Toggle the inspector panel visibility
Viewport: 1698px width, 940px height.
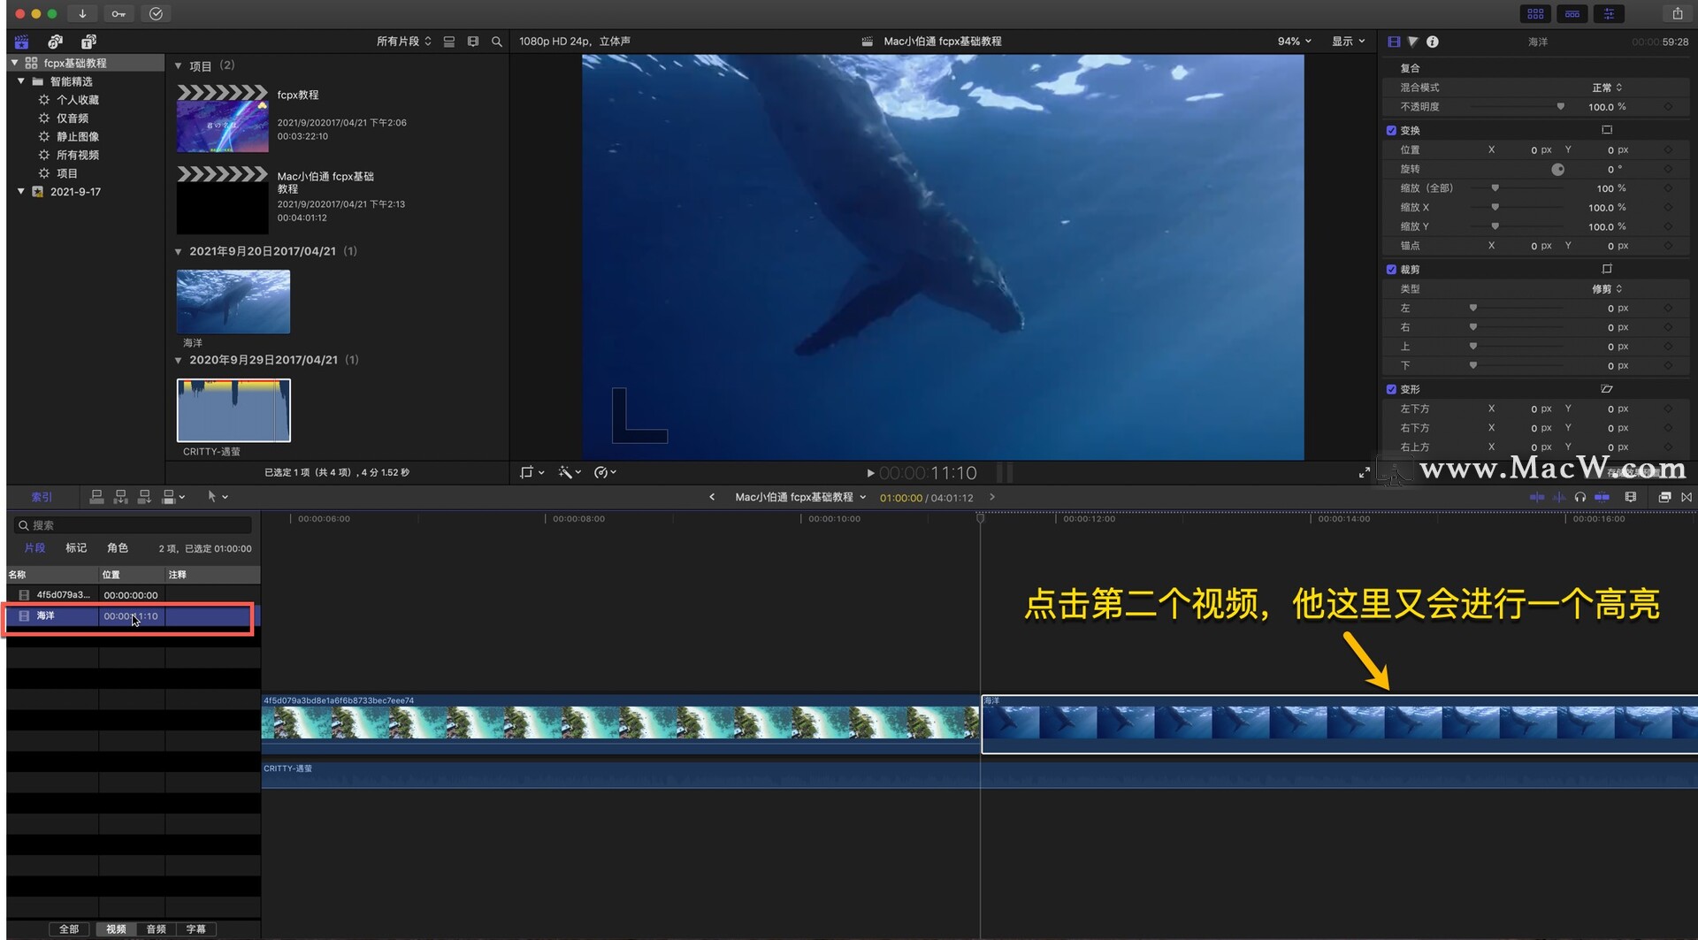(1609, 13)
